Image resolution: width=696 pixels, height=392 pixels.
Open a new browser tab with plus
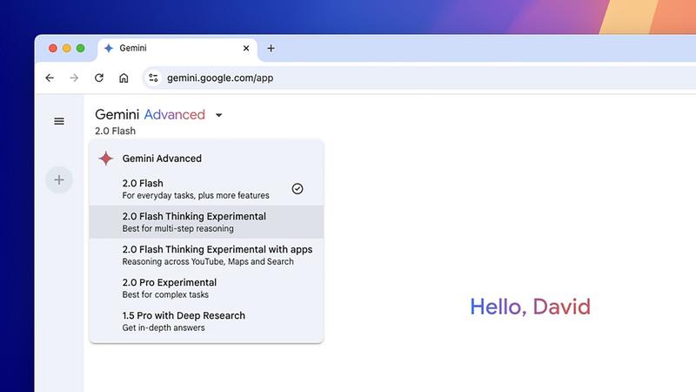(271, 48)
